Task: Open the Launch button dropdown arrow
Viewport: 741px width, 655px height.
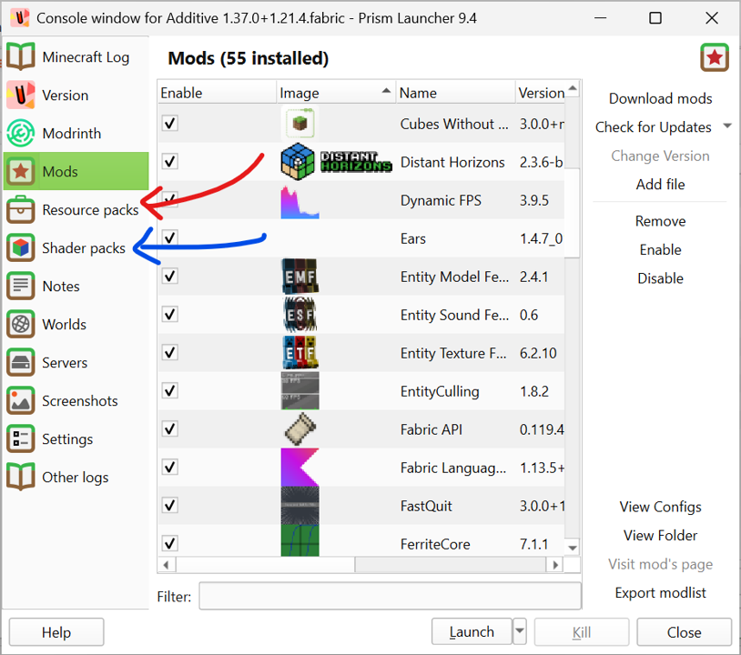Action: tap(519, 631)
